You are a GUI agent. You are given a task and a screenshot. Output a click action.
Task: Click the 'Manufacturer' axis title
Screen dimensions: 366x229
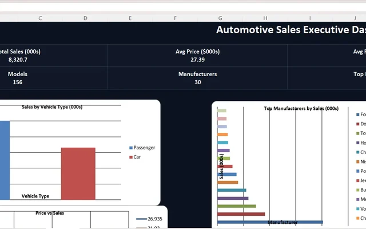(283, 222)
